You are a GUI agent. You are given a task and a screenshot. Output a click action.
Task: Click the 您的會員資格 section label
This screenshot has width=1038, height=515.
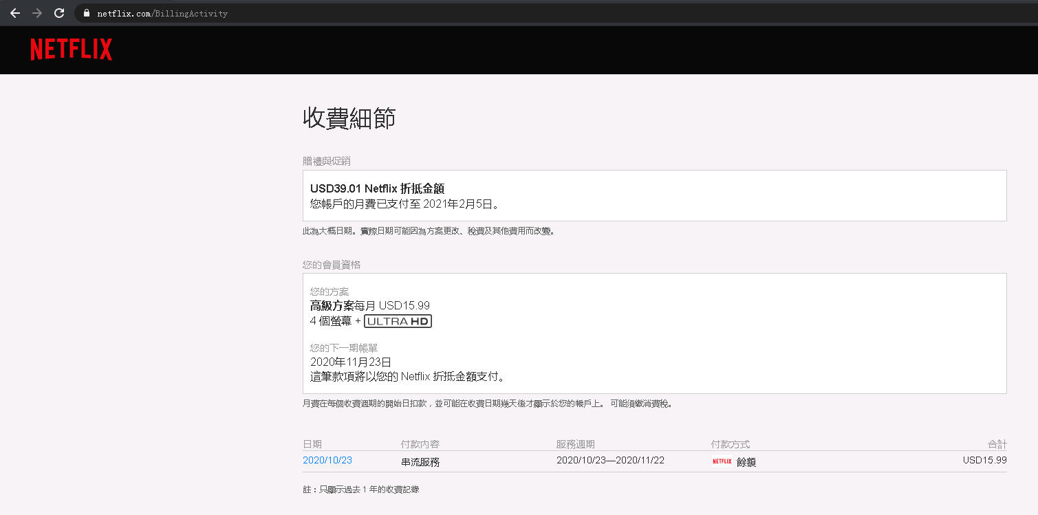pyautogui.click(x=332, y=265)
